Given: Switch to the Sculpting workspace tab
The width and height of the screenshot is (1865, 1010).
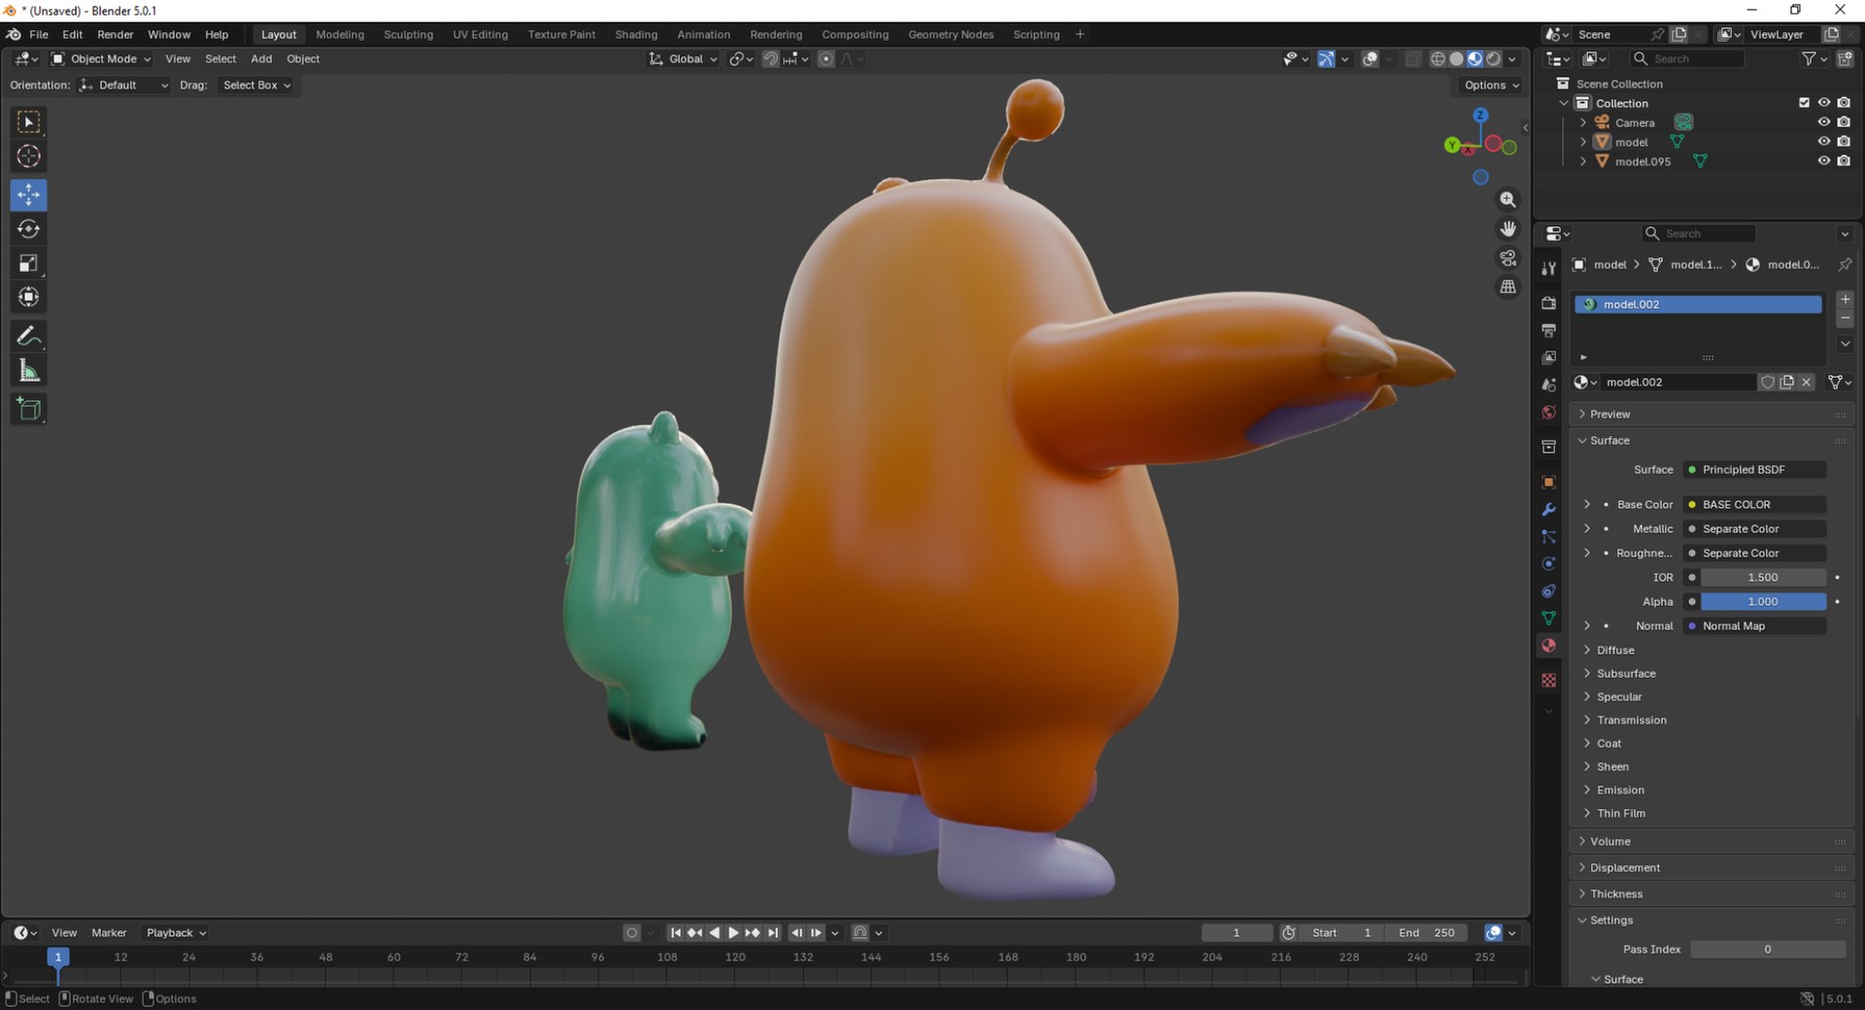Looking at the screenshot, I should point(408,34).
